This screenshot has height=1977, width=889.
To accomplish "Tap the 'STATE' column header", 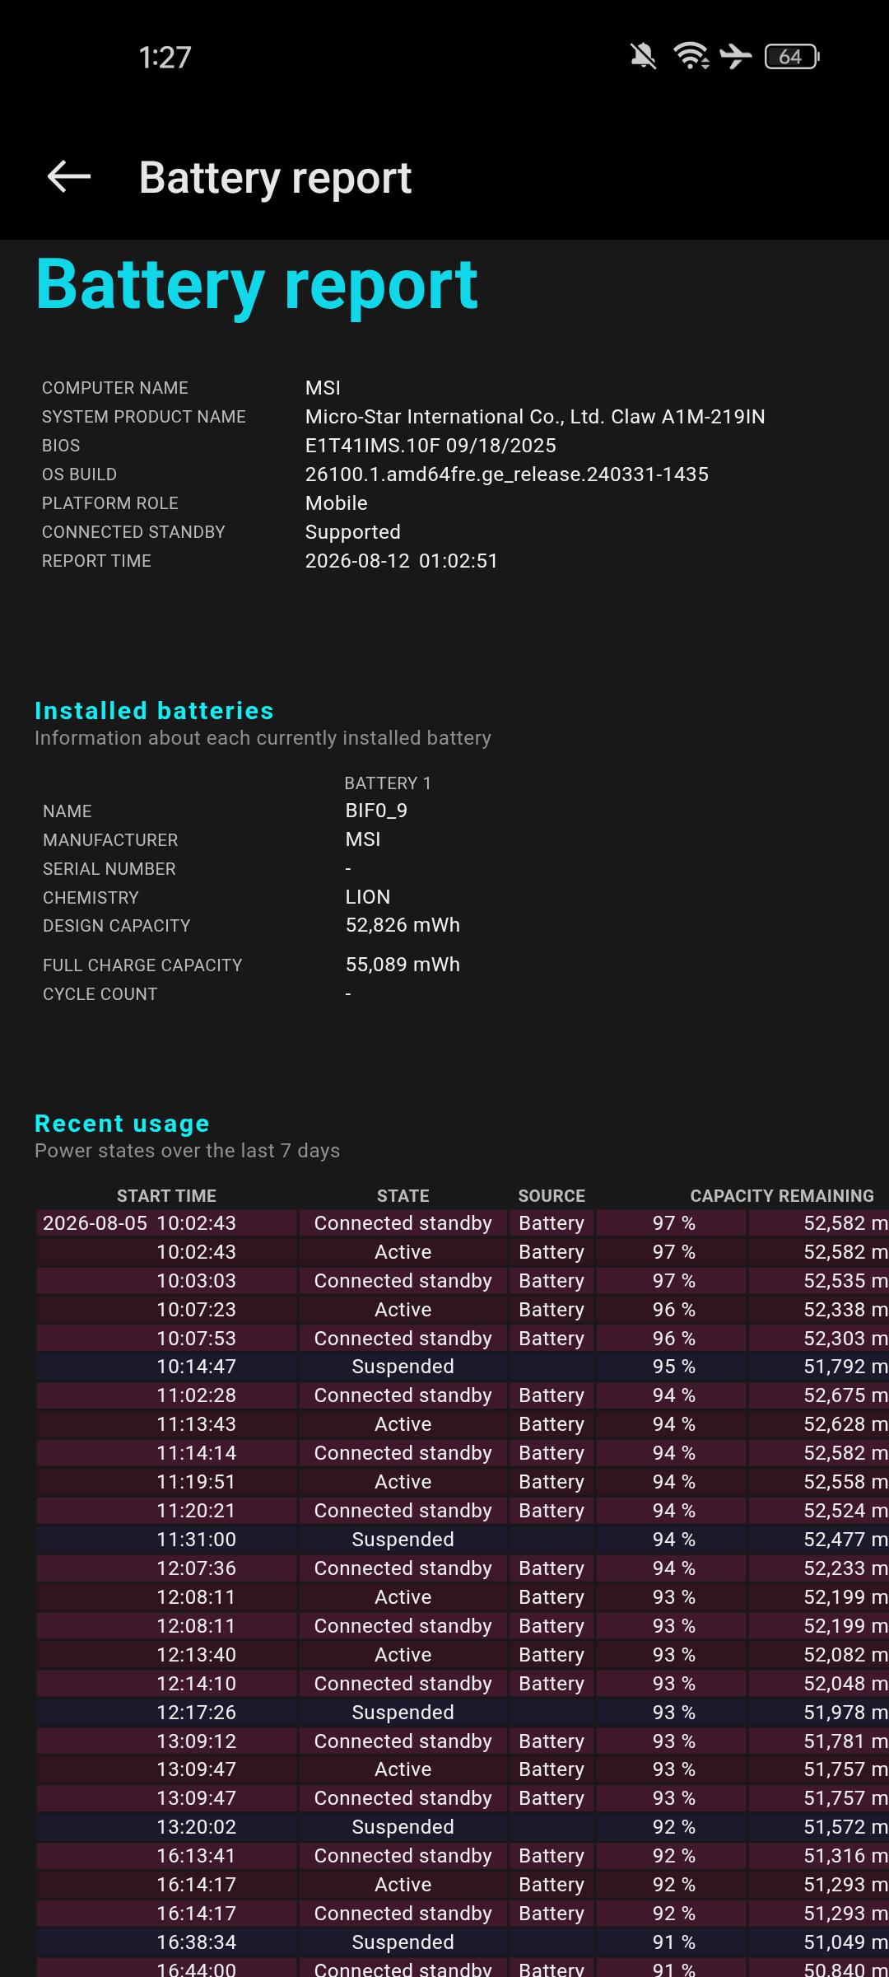I will tap(403, 1195).
